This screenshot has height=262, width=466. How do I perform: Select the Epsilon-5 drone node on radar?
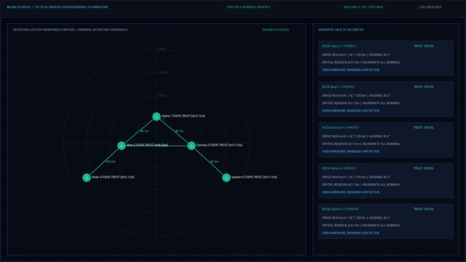point(226,178)
